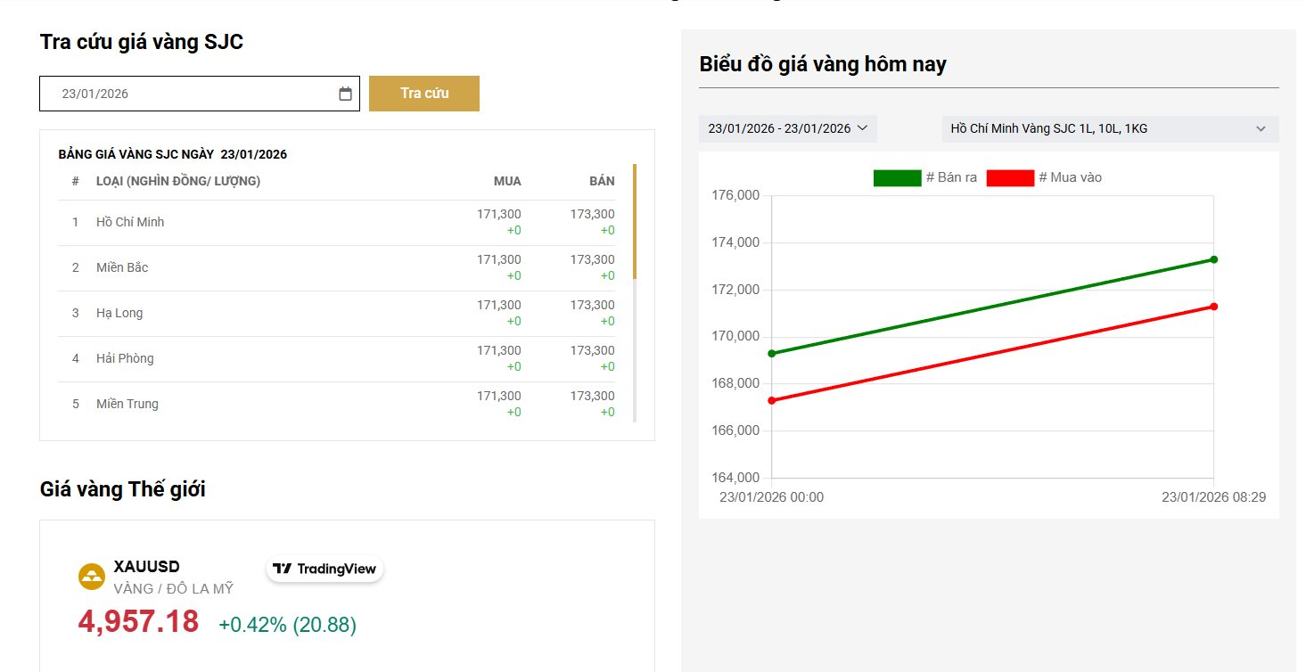Click the XAUUSD gold bars icon
Image resolution: width=1306 pixels, height=672 pixels.
click(x=92, y=577)
